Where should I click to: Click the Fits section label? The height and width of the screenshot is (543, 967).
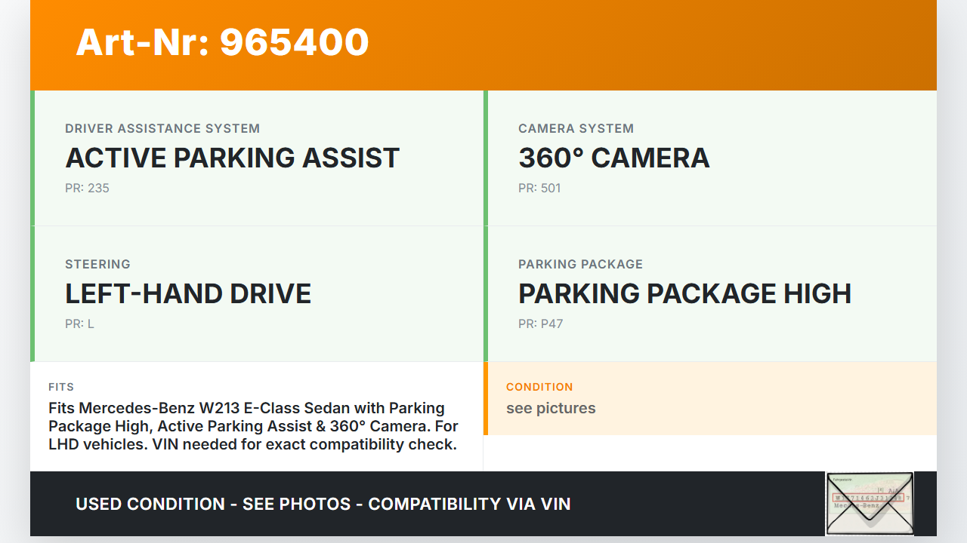(x=61, y=387)
